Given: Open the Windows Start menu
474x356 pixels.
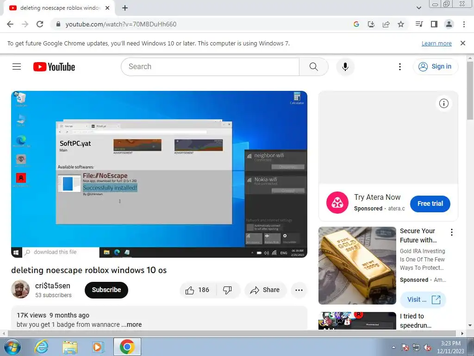Looking at the screenshot, I should point(12,347).
